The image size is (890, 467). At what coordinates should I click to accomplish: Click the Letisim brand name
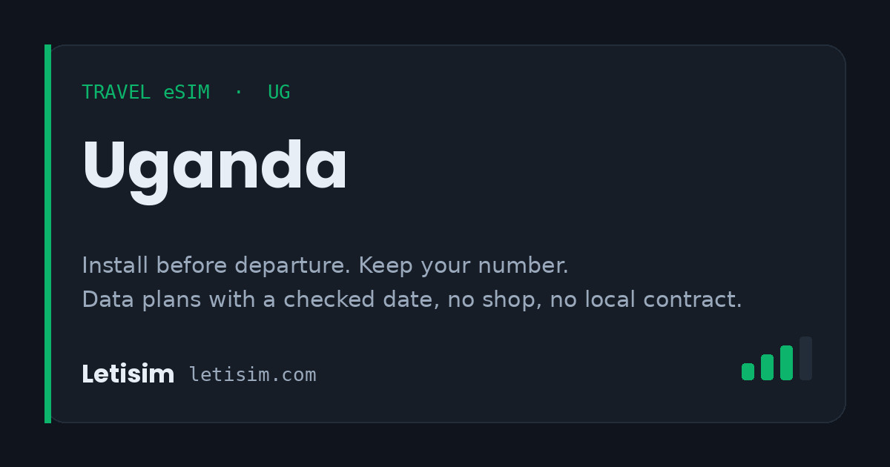tap(128, 374)
